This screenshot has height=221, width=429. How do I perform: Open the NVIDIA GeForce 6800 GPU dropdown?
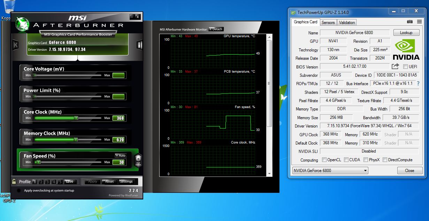click(330, 171)
